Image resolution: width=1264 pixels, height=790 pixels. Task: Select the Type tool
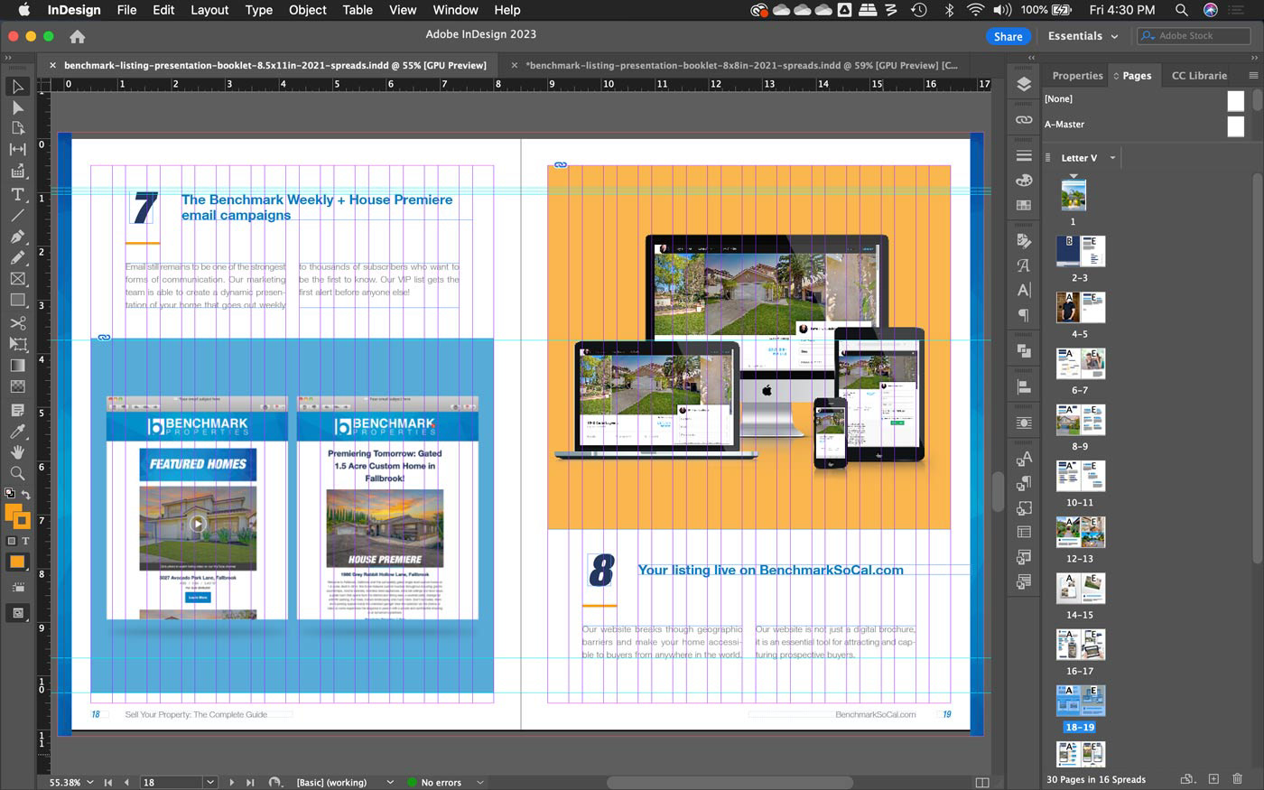point(17,194)
